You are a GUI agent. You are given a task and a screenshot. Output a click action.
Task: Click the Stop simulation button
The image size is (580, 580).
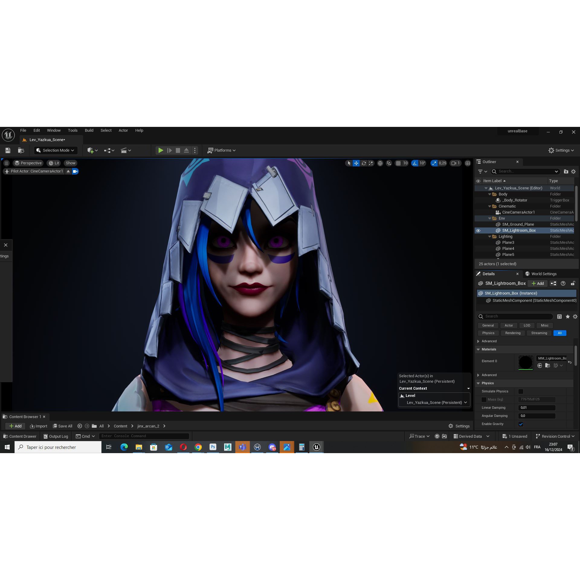click(x=178, y=150)
